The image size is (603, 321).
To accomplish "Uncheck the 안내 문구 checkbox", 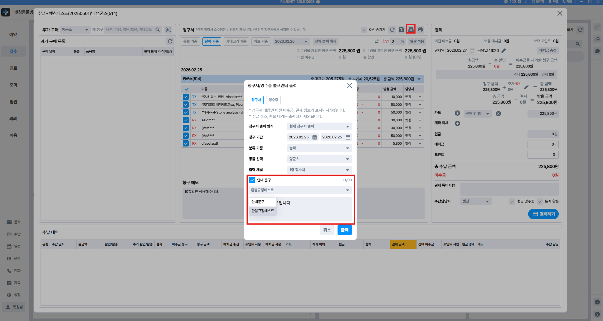I will 252,180.
